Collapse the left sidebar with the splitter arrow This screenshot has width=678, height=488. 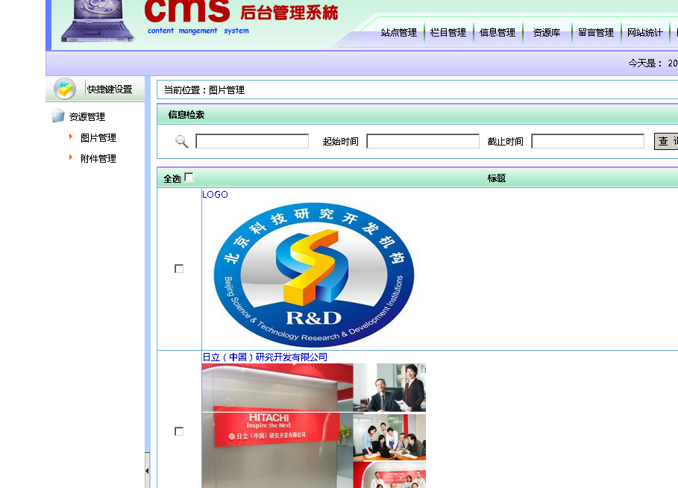(147, 470)
